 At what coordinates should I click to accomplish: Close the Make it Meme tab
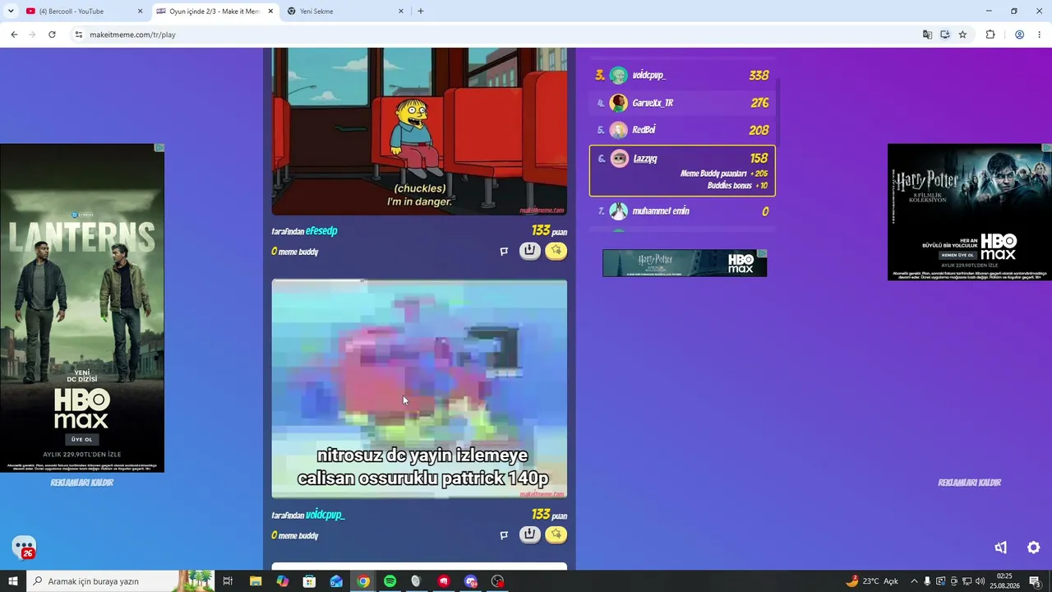[270, 12]
